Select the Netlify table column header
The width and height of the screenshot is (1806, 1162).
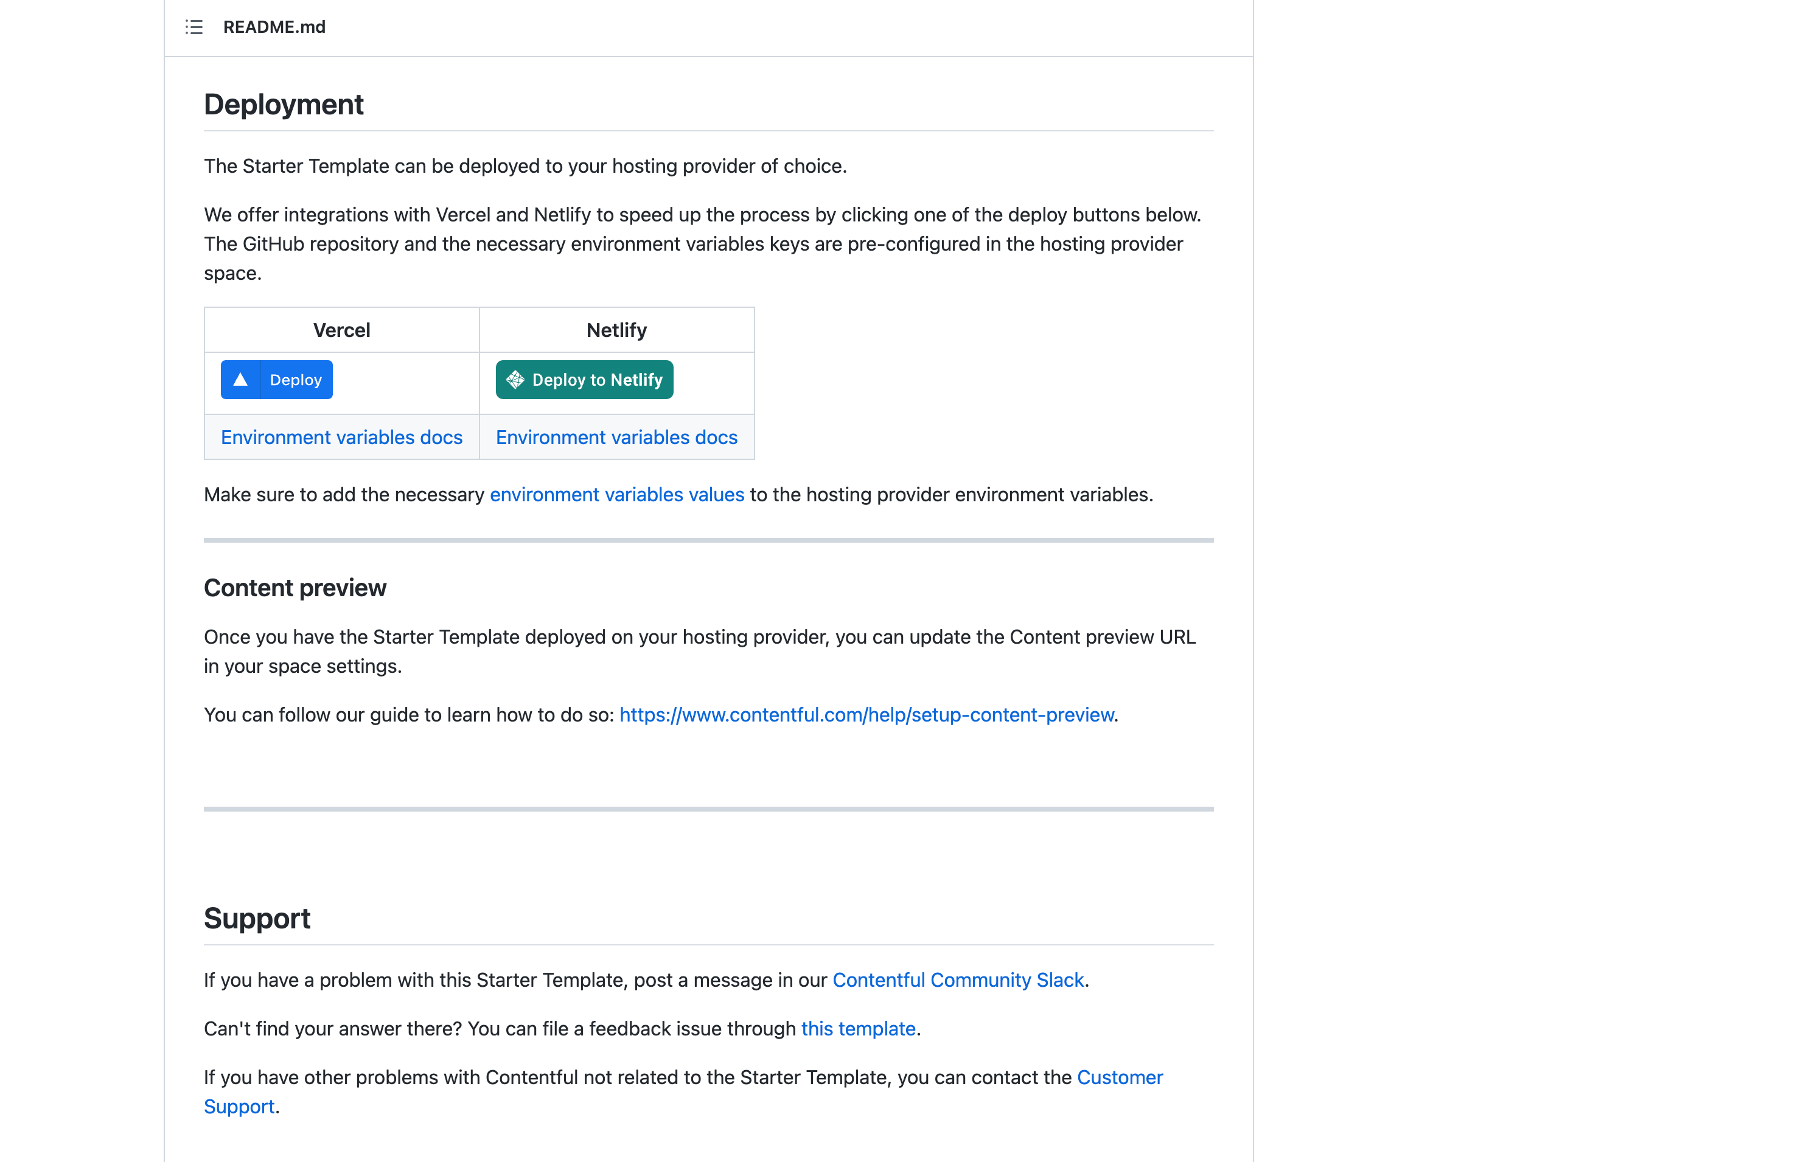pyautogui.click(x=616, y=330)
